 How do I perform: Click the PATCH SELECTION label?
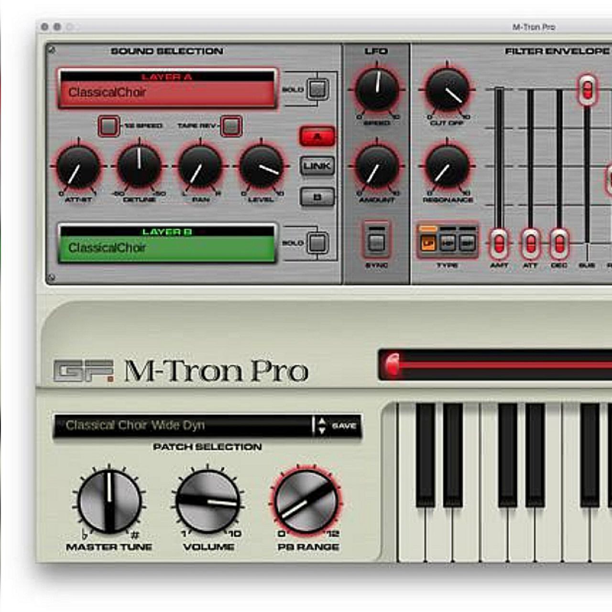pyautogui.click(x=207, y=447)
